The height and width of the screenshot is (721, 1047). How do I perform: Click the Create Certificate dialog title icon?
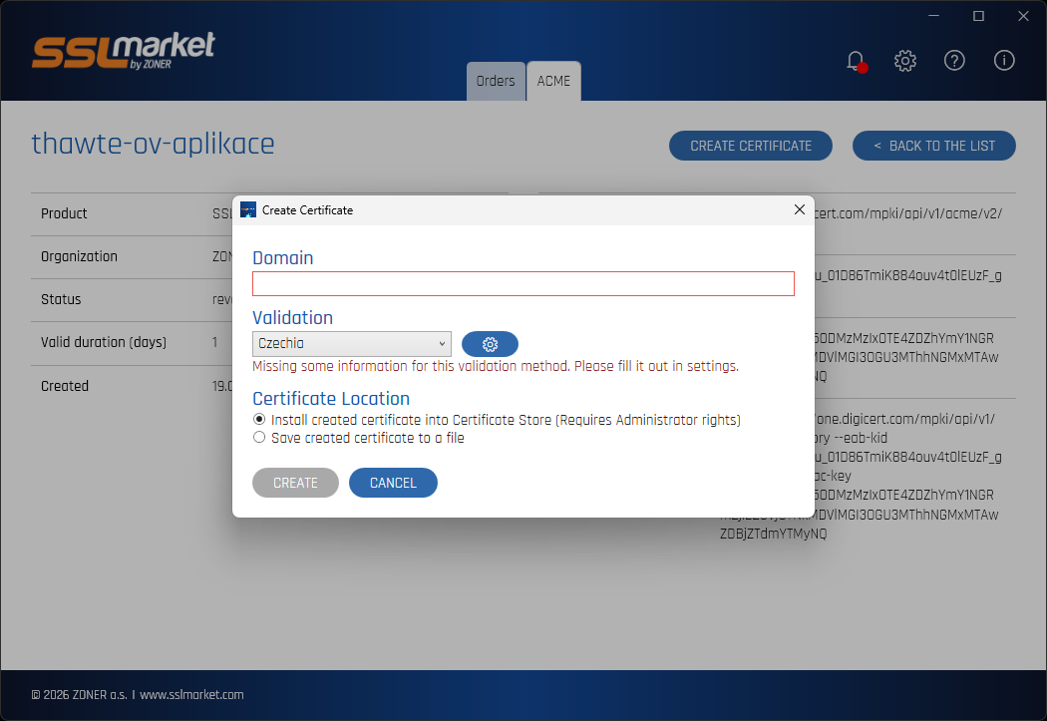tap(247, 209)
